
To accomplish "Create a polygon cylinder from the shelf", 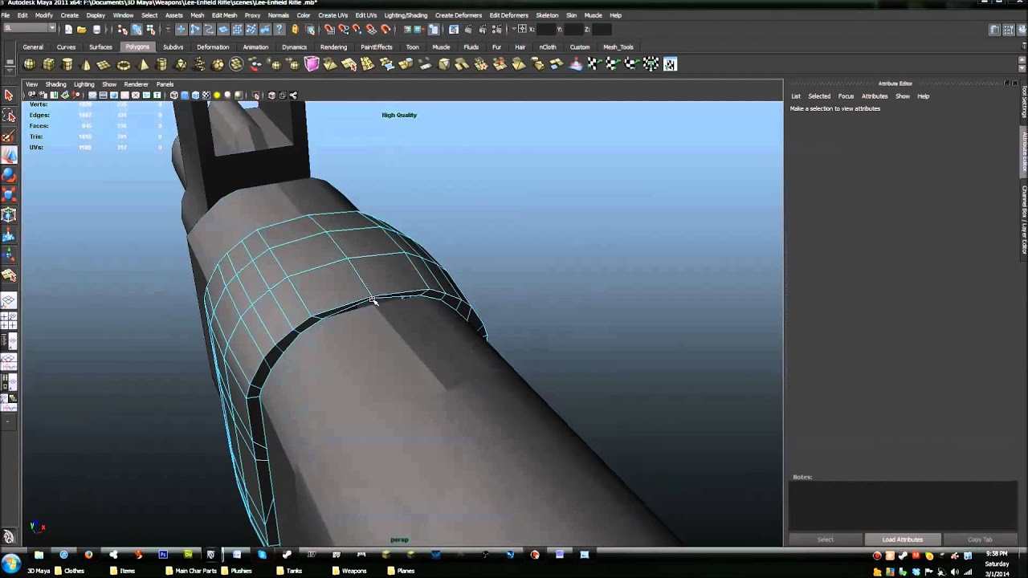I will pyautogui.click(x=67, y=64).
